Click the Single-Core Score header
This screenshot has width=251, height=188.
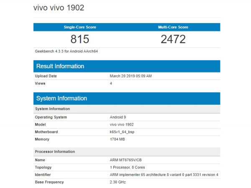(80, 27)
